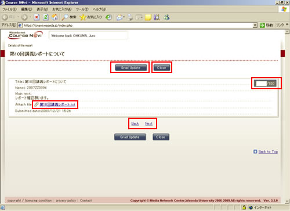
Task: Go to the Home page icon
Action: click(55, 17)
